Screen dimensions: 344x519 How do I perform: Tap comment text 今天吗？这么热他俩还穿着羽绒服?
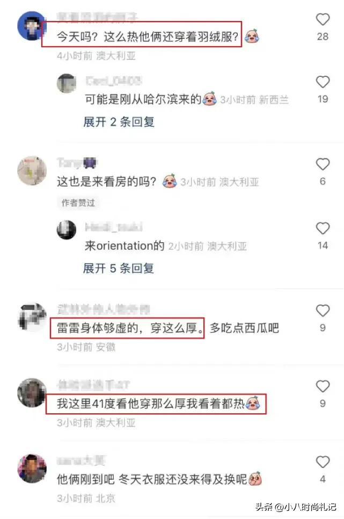pyautogui.click(x=148, y=37)
